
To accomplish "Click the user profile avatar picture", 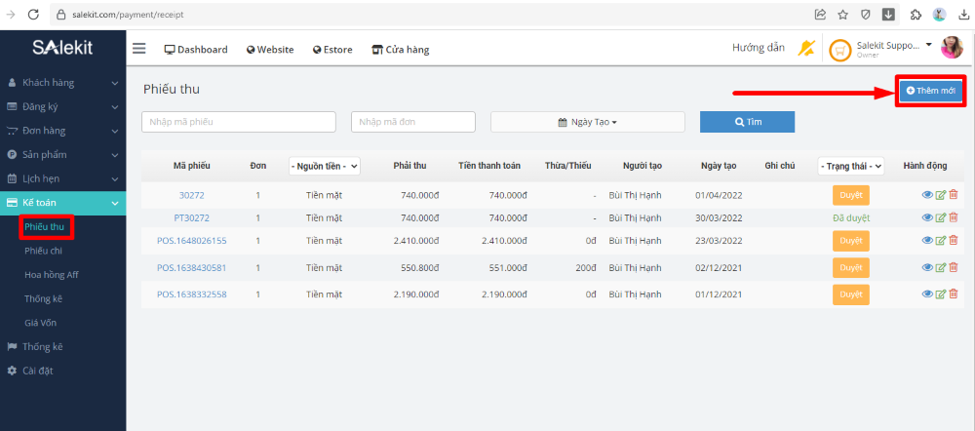I will click(952, 48).
